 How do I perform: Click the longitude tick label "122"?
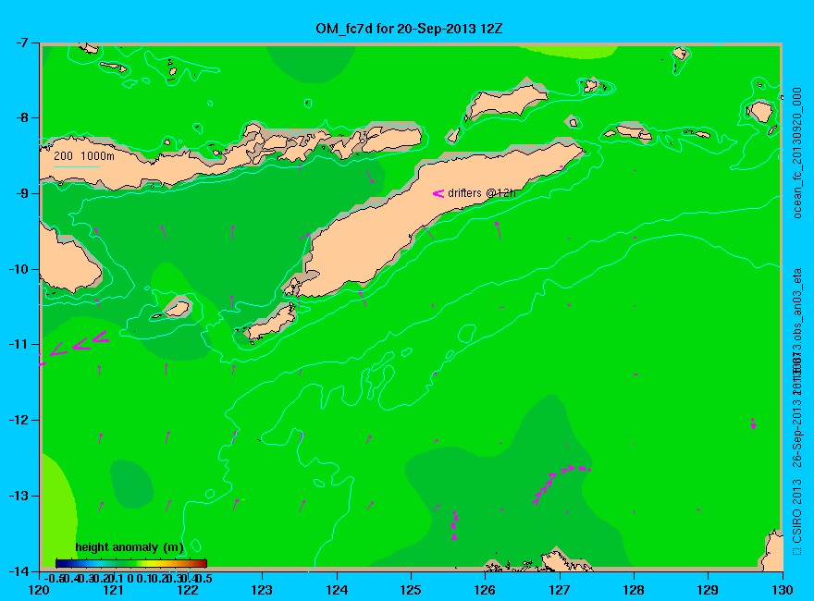point(188,590)
